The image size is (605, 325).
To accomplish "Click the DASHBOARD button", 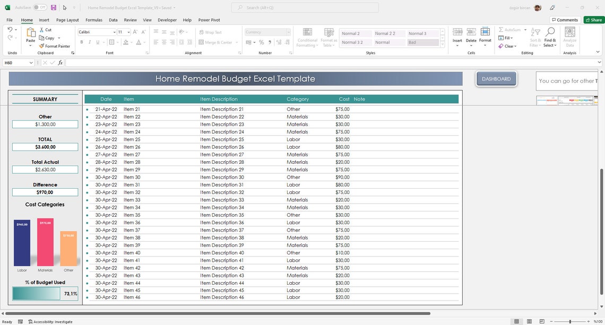I will point(496,78).
